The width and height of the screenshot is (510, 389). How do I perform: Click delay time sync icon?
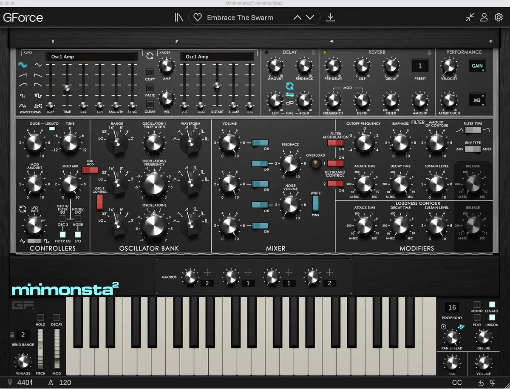pos(289,86)
